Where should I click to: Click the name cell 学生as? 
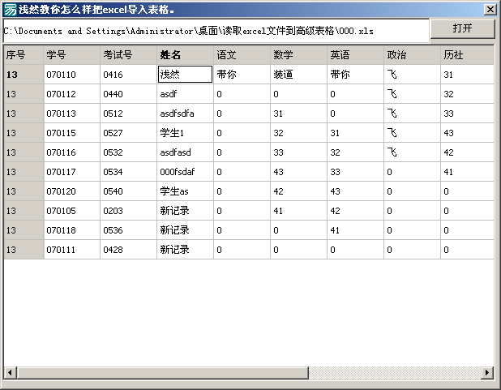186,191
